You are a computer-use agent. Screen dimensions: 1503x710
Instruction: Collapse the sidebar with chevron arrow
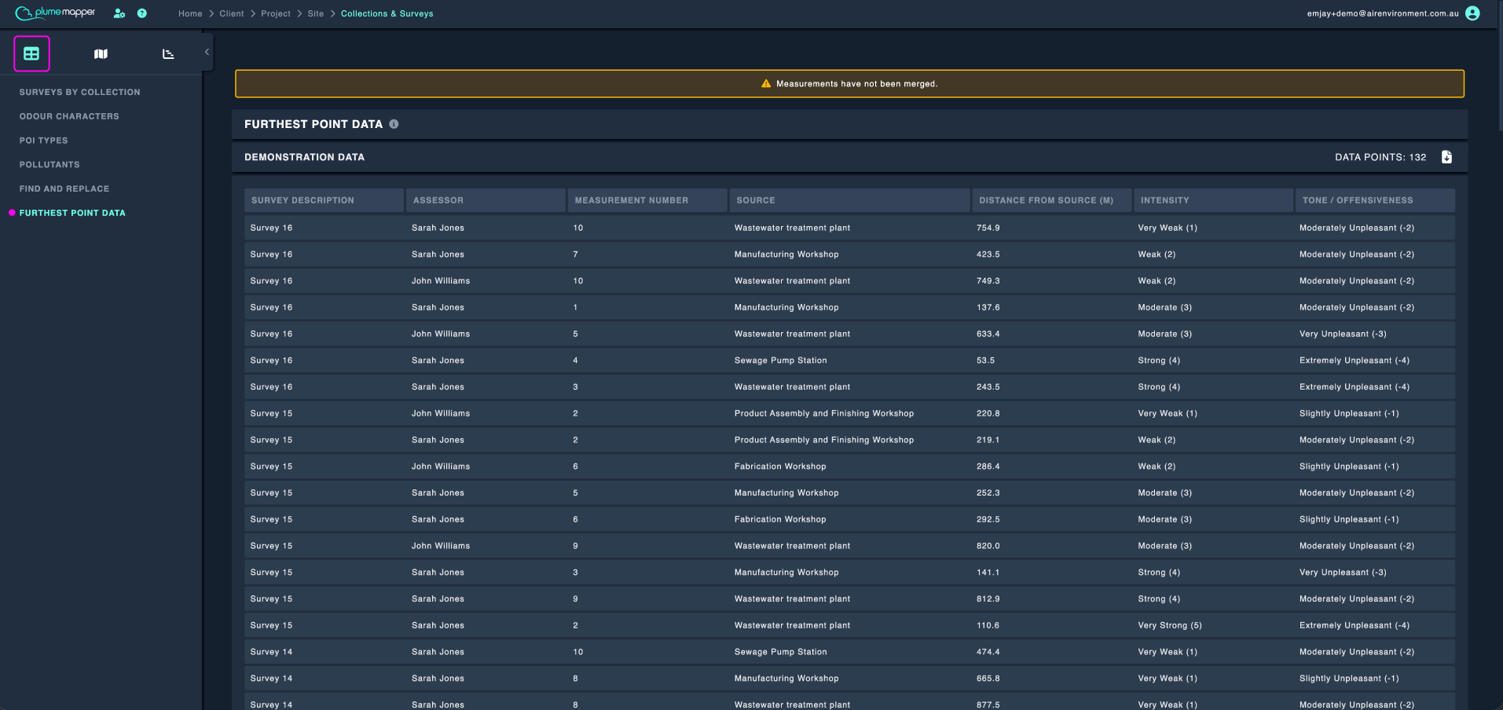(x=207, y=52)
